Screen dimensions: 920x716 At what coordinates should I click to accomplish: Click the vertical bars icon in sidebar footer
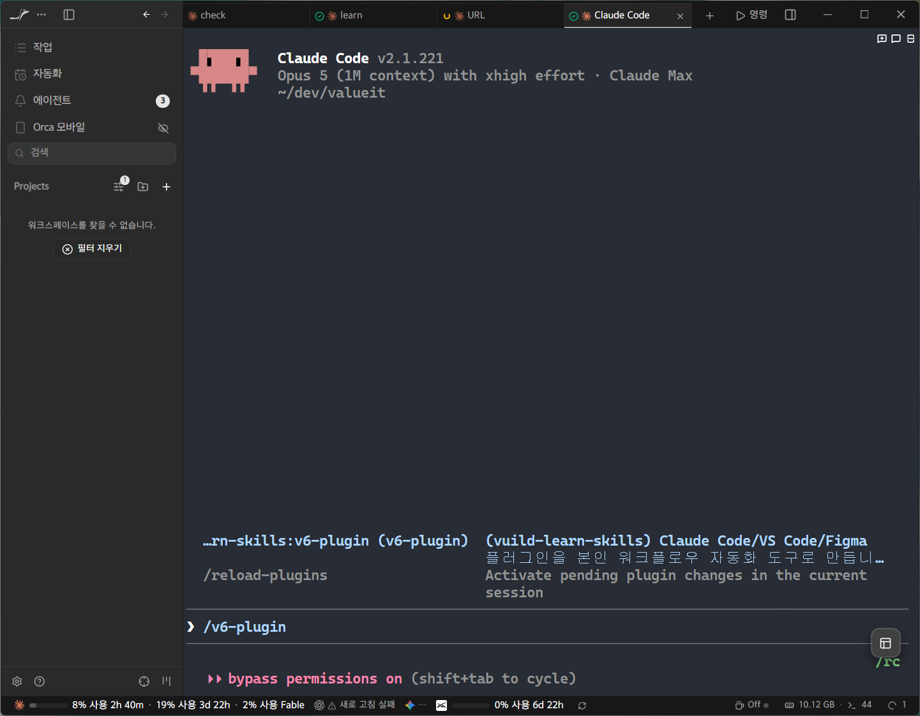167,681
